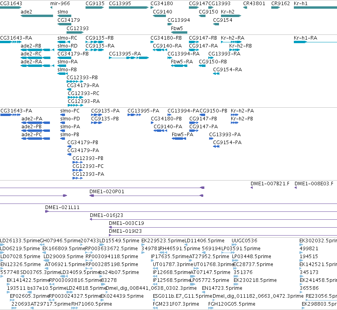
Task: Click transcript CG12393-RB
Action: 75,82
